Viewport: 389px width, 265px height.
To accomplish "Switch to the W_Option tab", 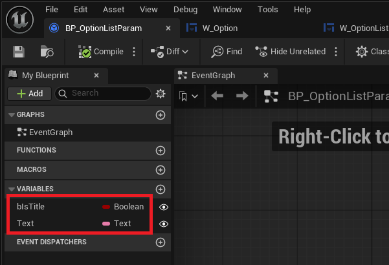I will tap(212, 28).
